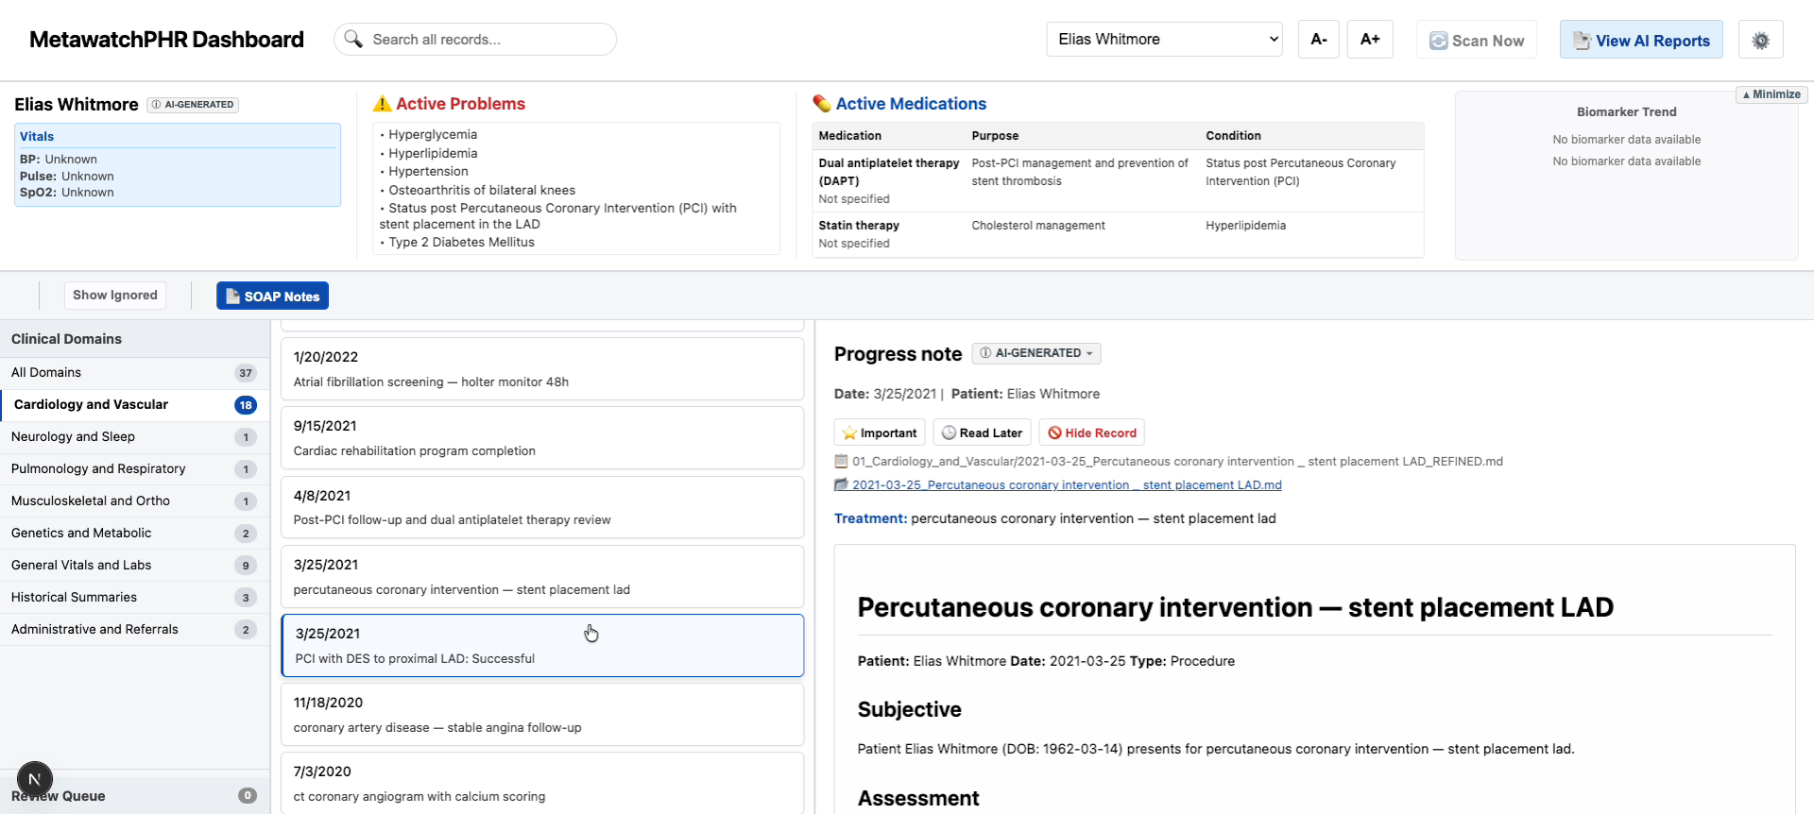Open the 1/20/2022 atrial fibrillation screening record

point(542,369)
